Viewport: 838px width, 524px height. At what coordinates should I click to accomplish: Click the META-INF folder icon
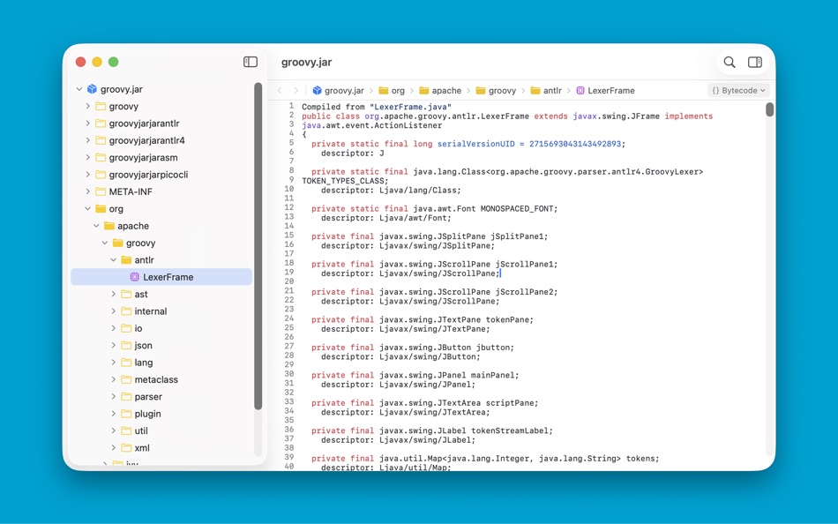click(101, 191)
